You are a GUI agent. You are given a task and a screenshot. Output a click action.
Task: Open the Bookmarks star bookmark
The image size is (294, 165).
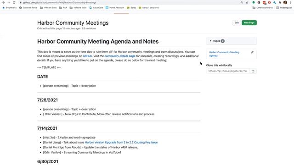tap(9, 8)
